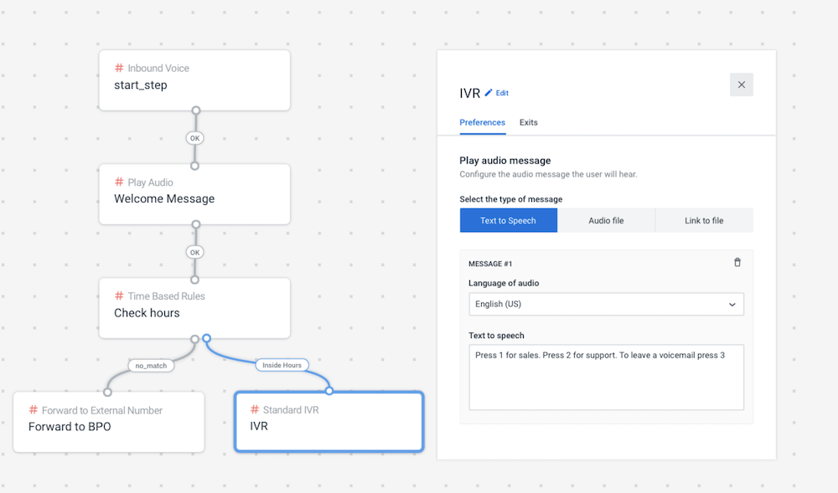Screen dimensions: 838x493
Task: Choose Link to file message type
Action: [x=704, y=220]
